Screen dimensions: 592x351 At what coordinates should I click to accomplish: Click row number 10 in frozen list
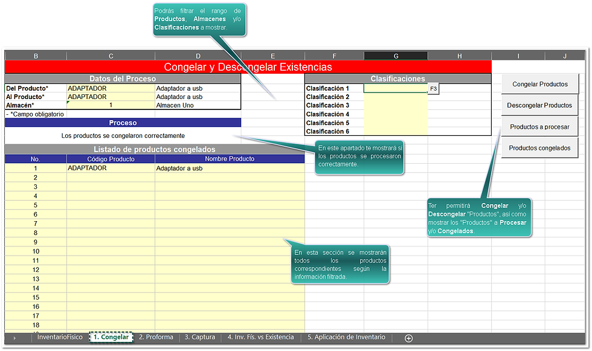pyautogui.click(x=36, y=251)
